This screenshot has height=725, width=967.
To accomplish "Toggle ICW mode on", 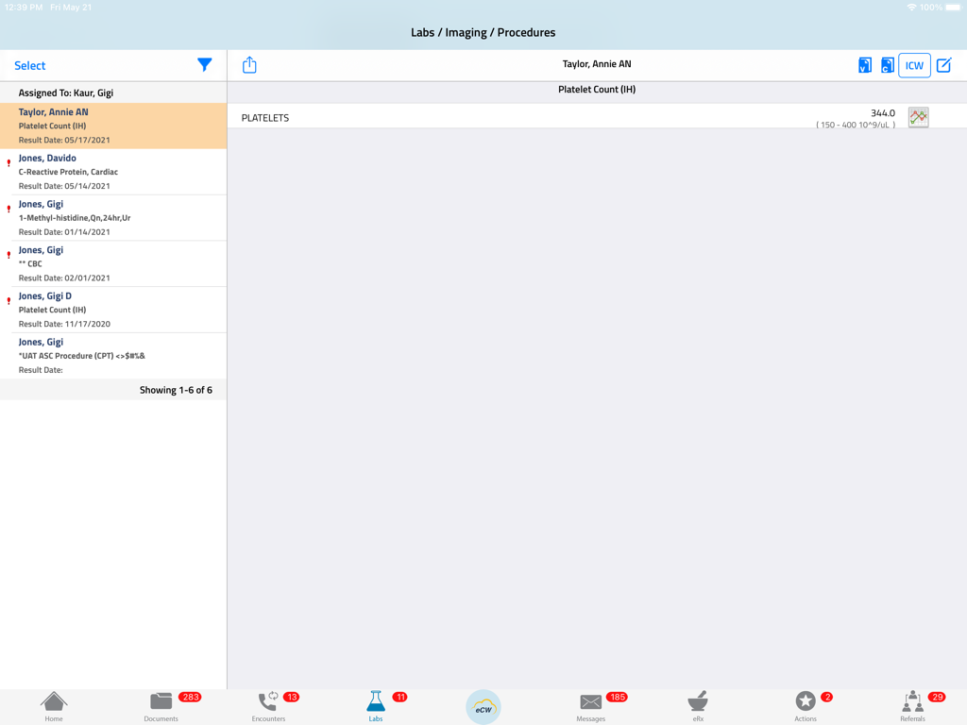I will pyautogui.click(x=914, y=64).
